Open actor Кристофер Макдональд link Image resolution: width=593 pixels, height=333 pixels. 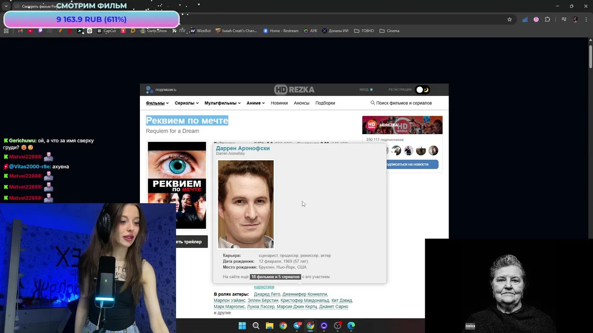coord(304,301)
